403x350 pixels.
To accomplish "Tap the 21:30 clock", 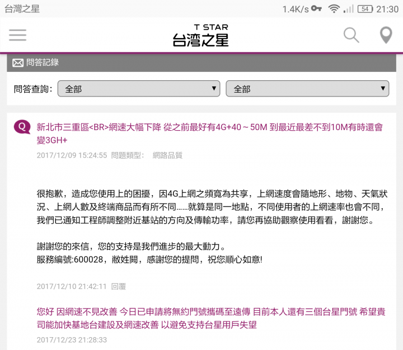I will point(387,10).
